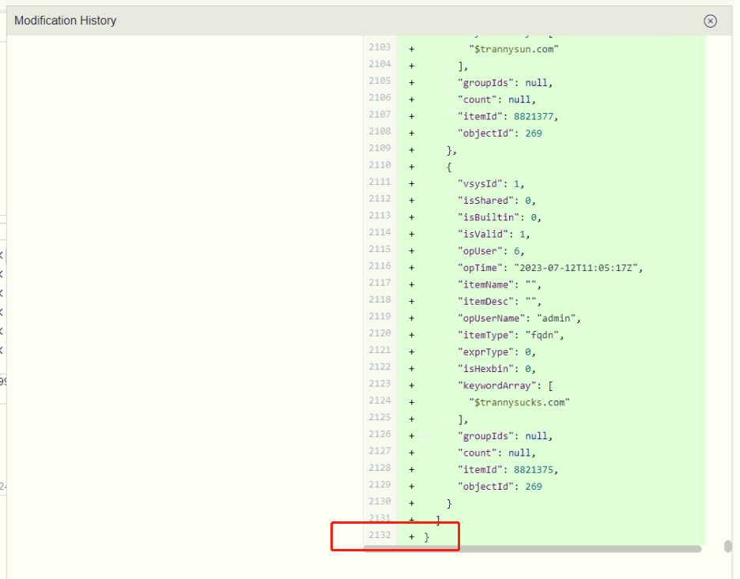Click the plus marker on line 2116

(x=412, y=268)
